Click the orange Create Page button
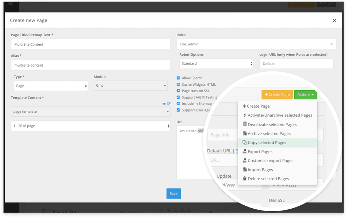This screenshot has height=220, width=348. (x=277, y=95)
